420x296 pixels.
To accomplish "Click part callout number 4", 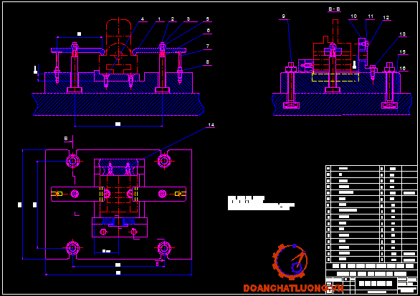I will click(142, 19).
